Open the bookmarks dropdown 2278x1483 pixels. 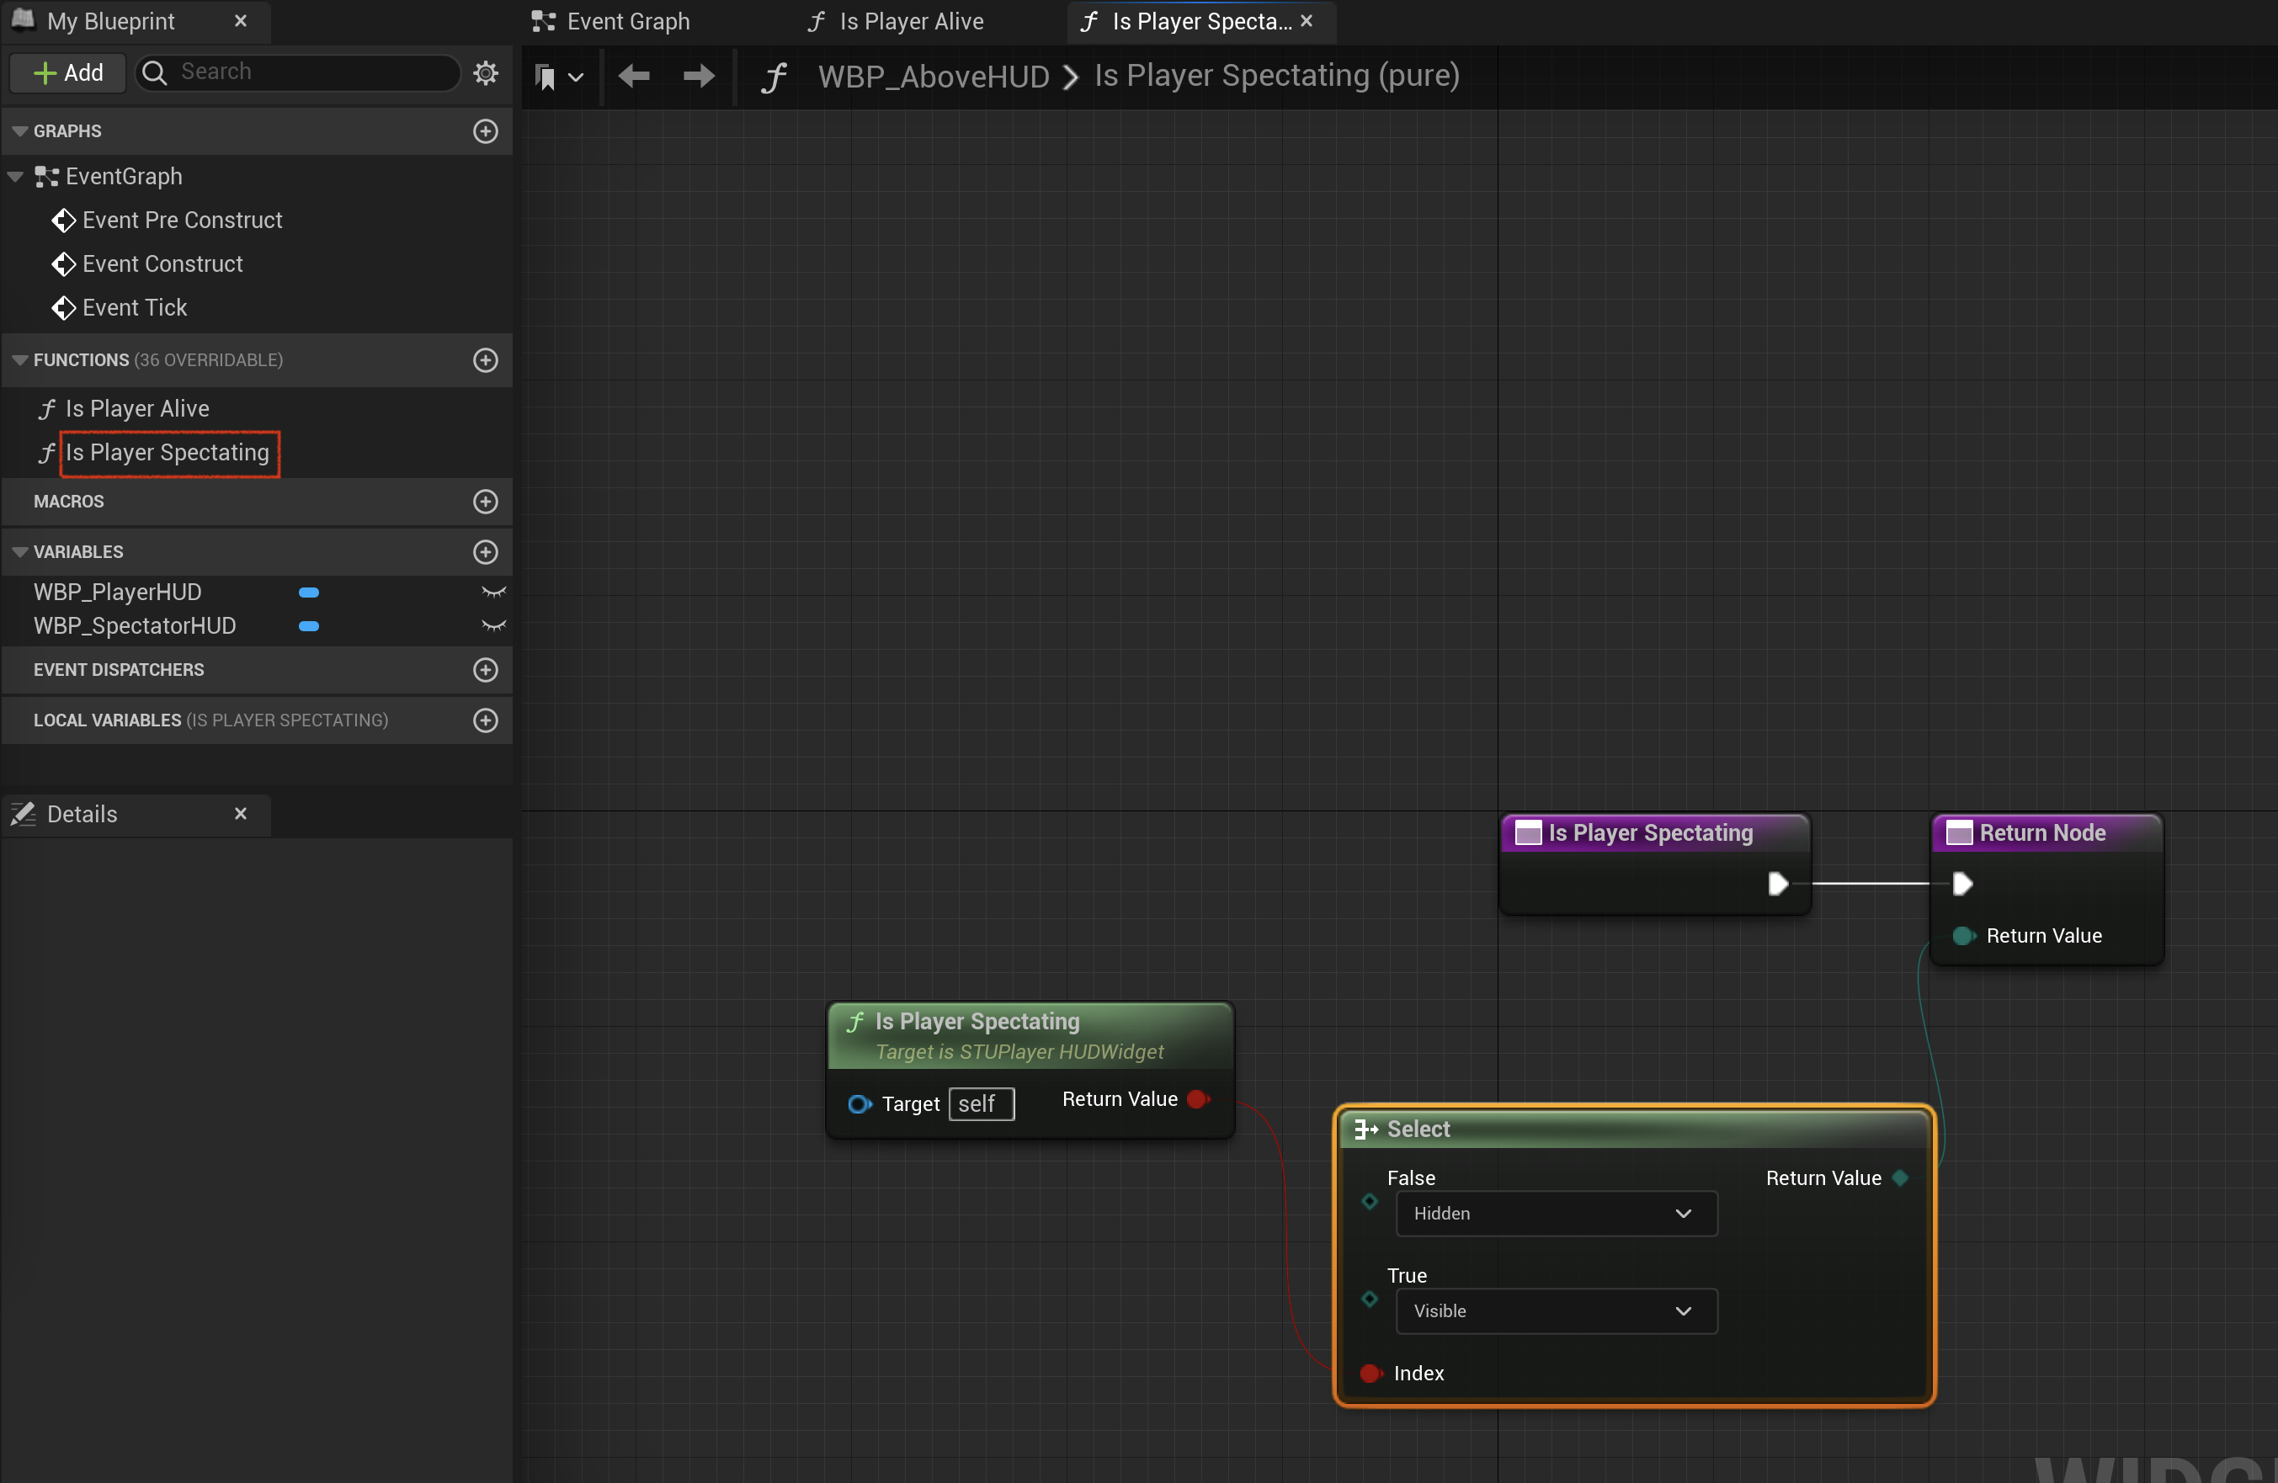(559, 77)
